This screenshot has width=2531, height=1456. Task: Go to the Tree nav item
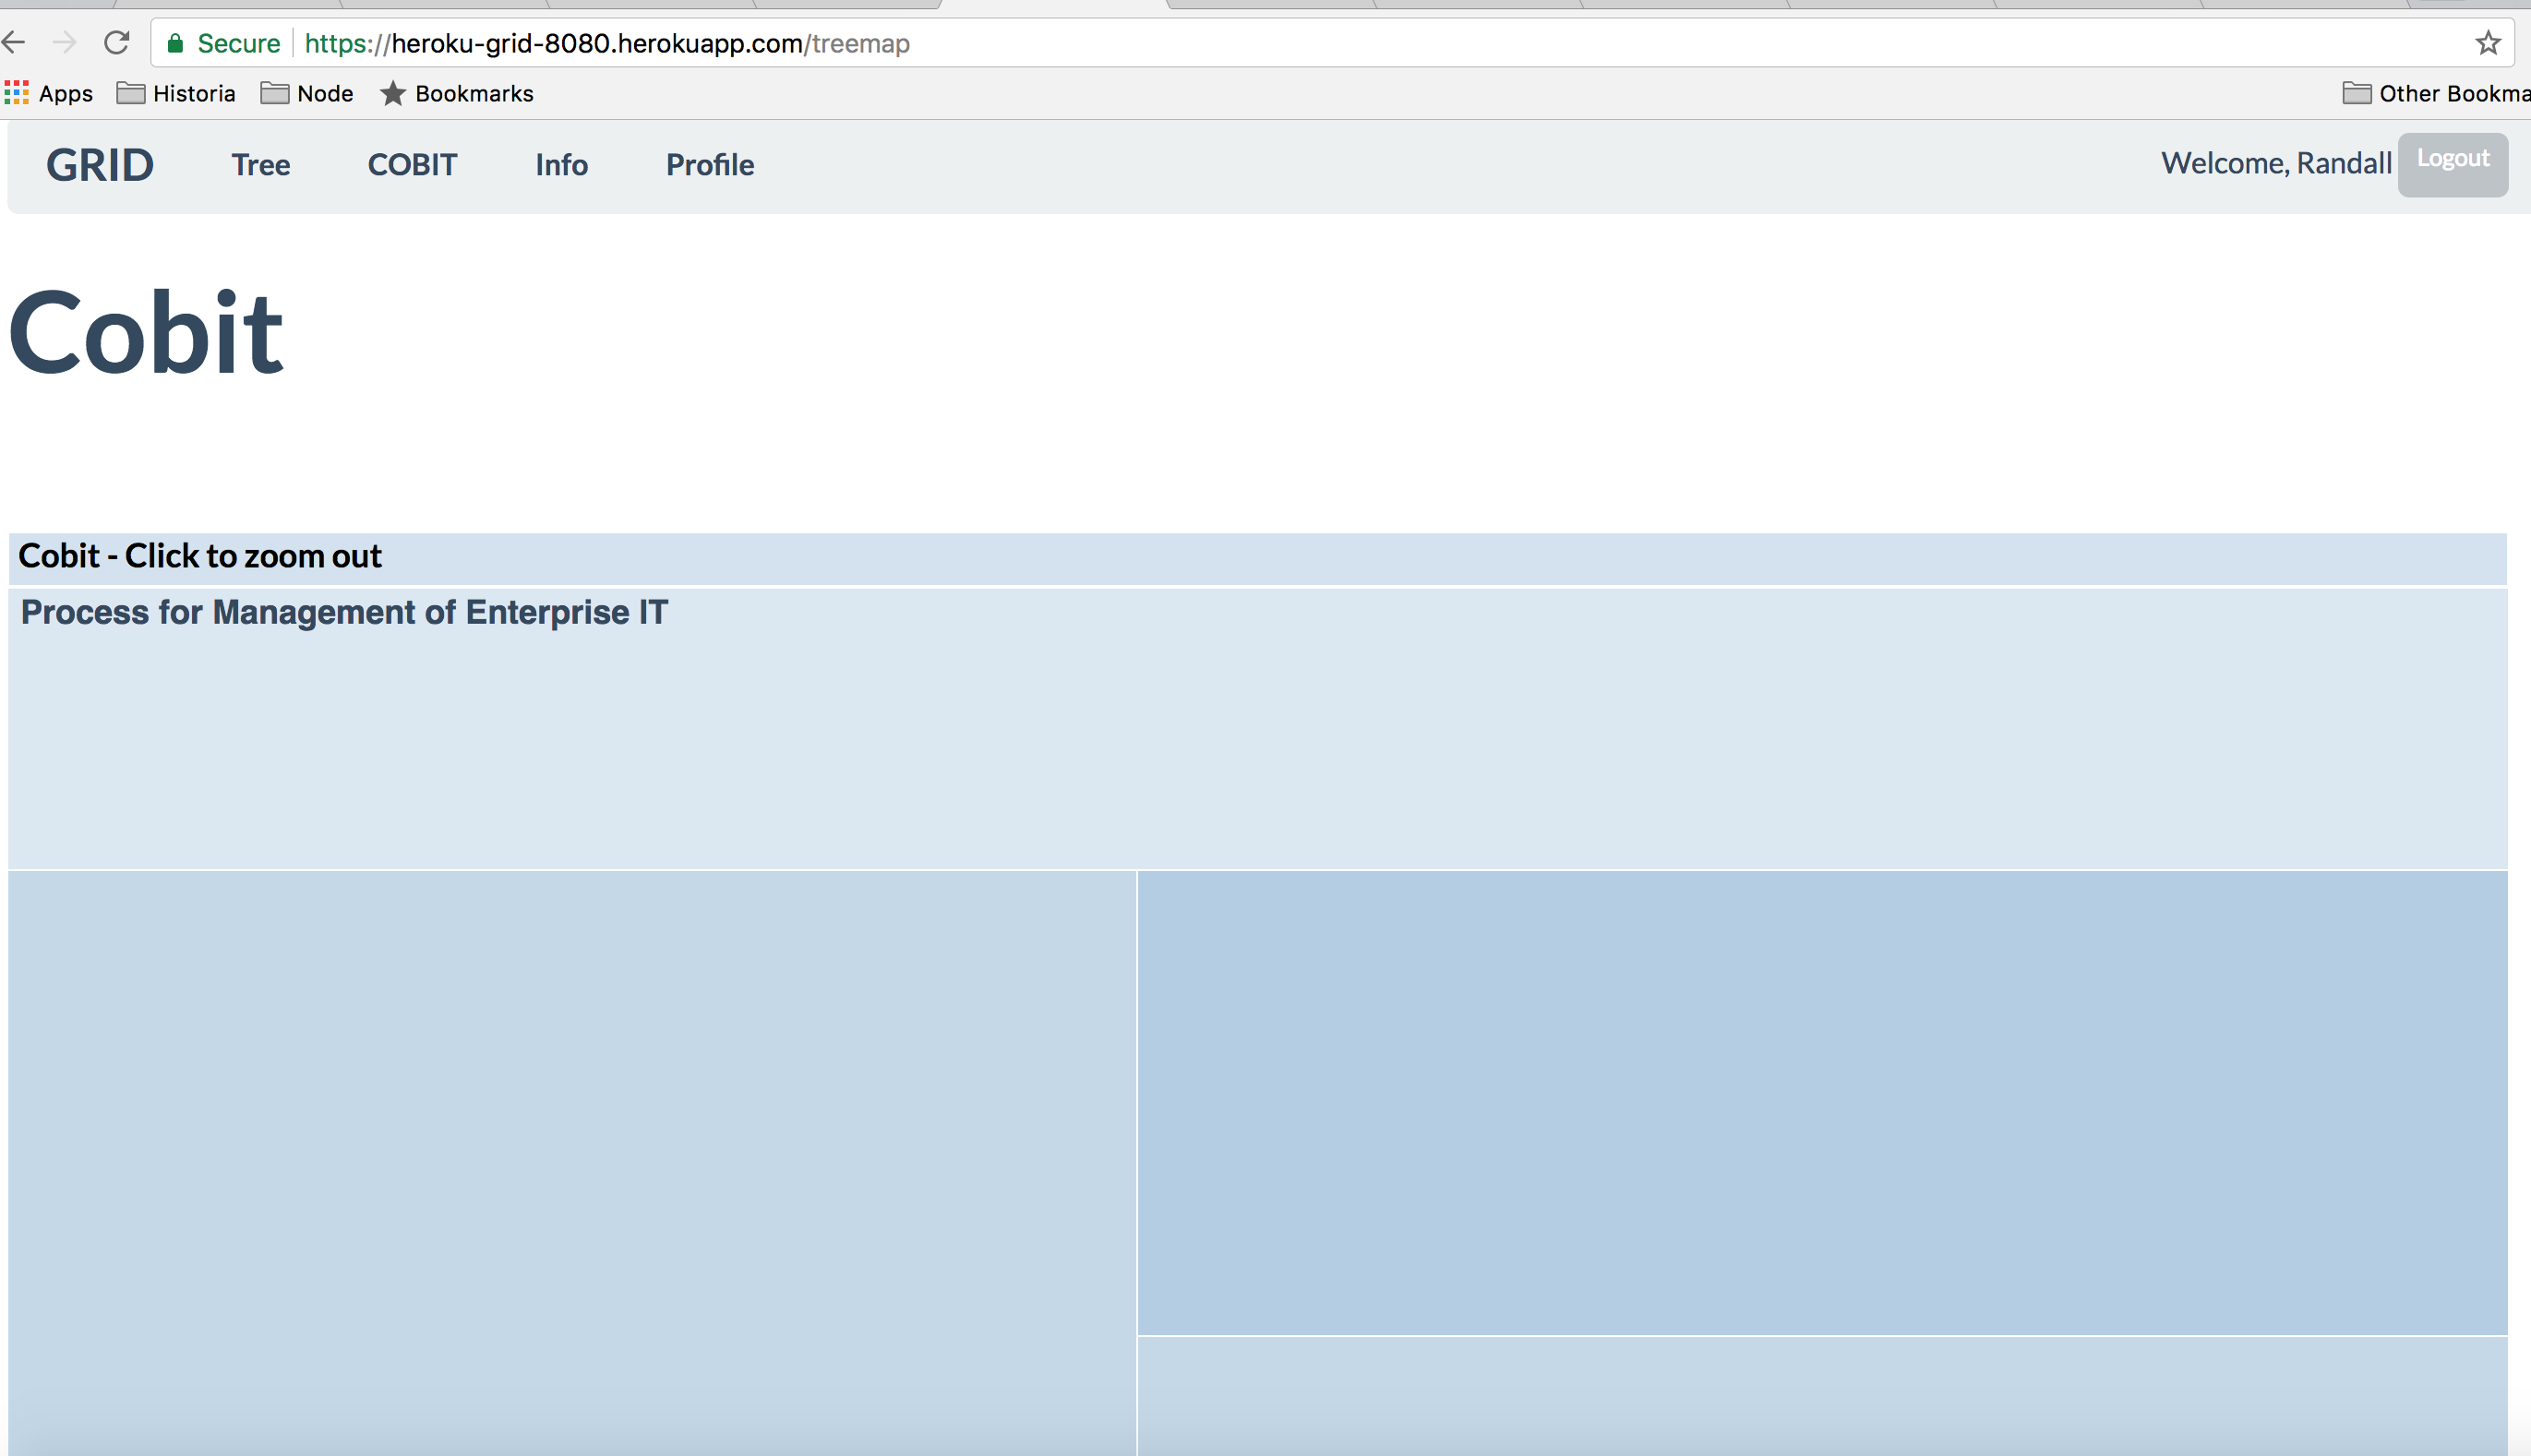[x=261, y=165]
